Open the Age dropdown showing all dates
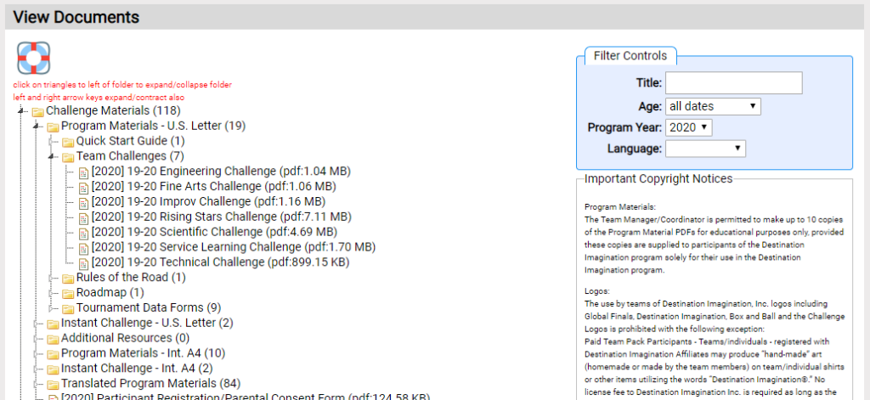The height and width of the screenshot is (400, 870). (x=713, y=106)
